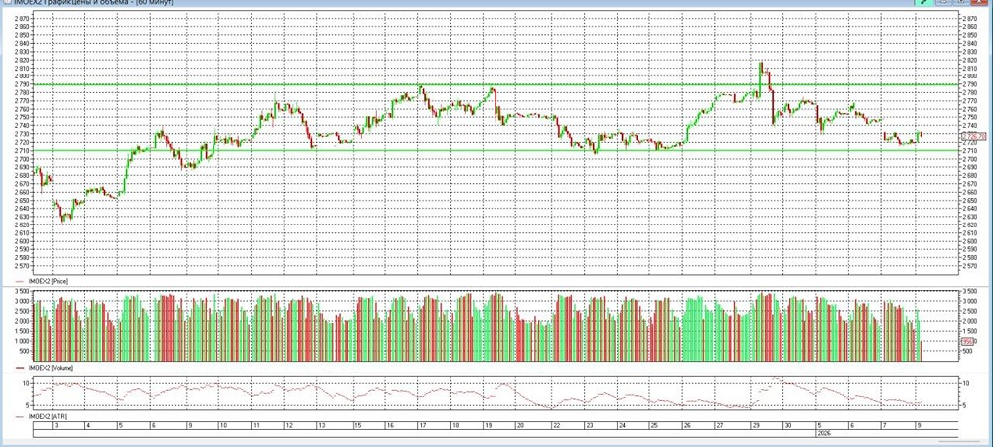Viewport: 993px width, 447px height.
Task: Click date label 10 on the time axis
Action: (x=222, y=426)
